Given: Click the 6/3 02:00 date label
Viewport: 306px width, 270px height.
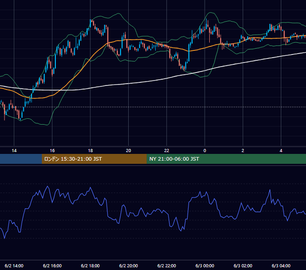Looking at the screenshot, I should point(243,265).
